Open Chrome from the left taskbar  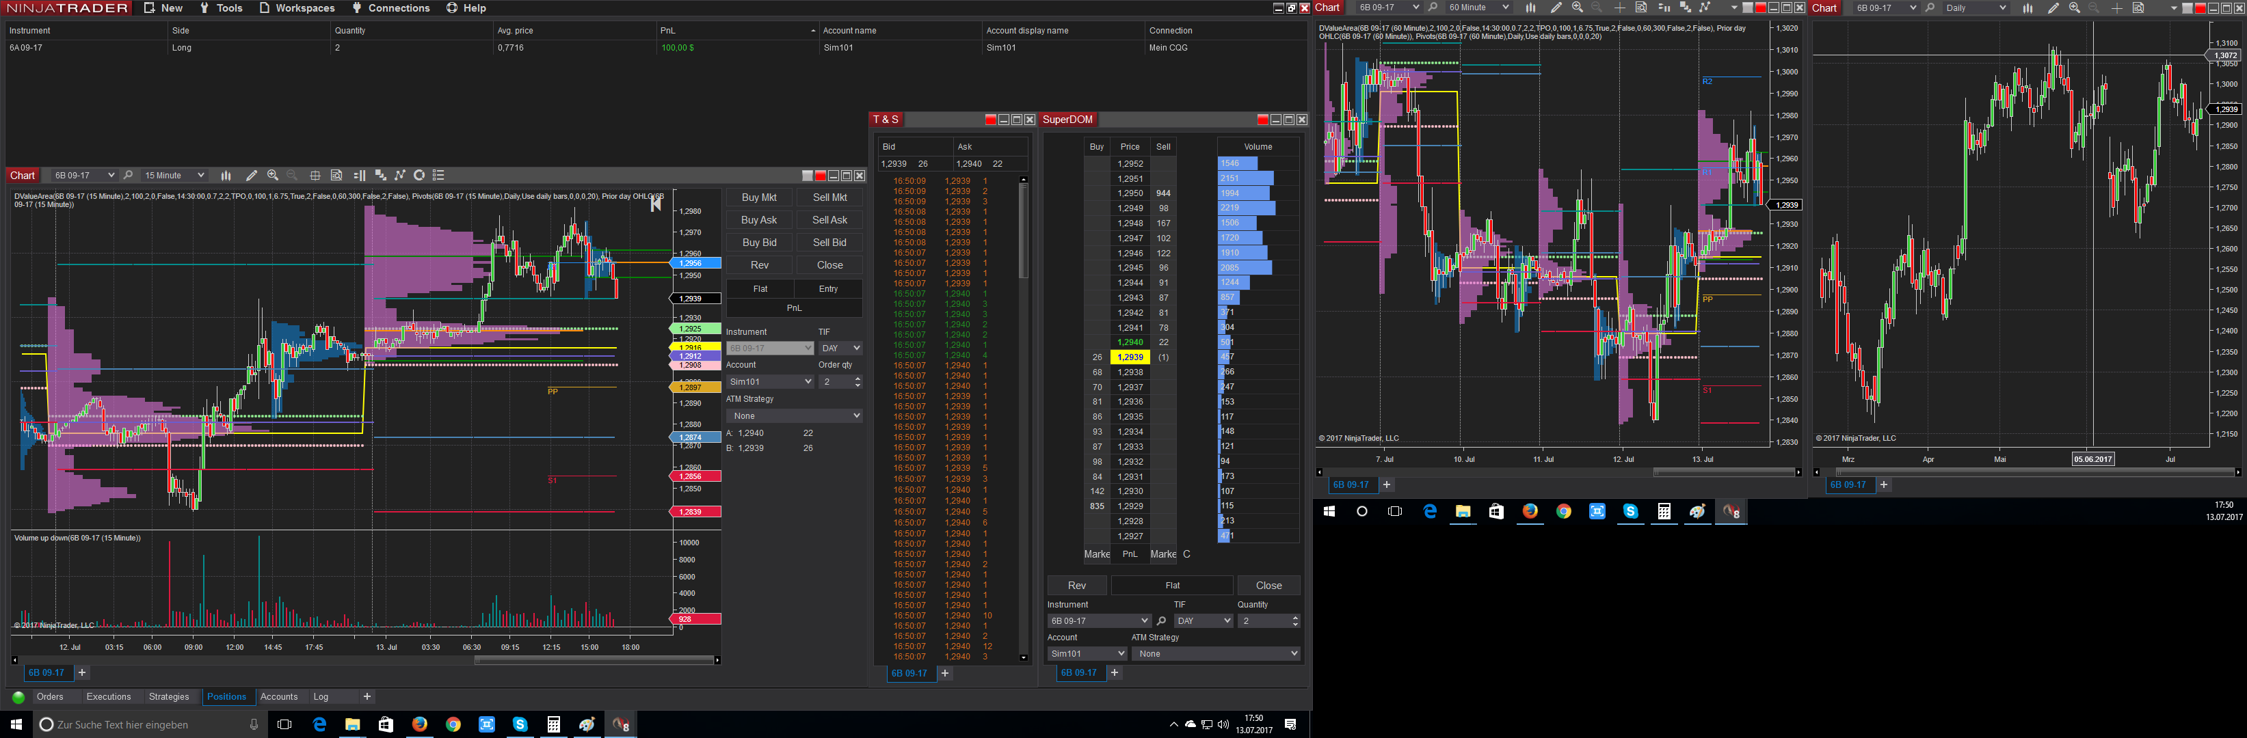[453, 724]
